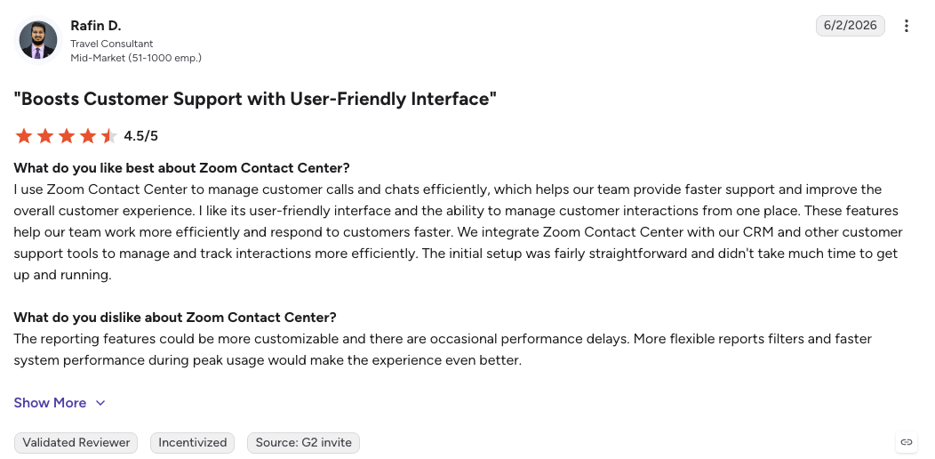
Task: Click the Mid-Market (51-1000 emp.) label
Action: [136, 58]
